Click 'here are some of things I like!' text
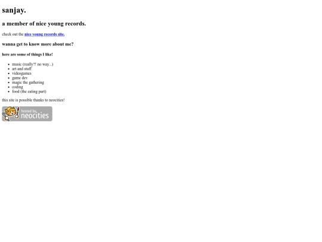The height and width of the screenshot is (242, 322). point(27,54)
